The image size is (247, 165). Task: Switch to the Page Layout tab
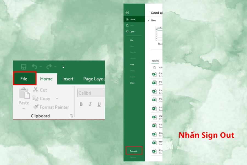pyautogui.click(x=94, y=79)
